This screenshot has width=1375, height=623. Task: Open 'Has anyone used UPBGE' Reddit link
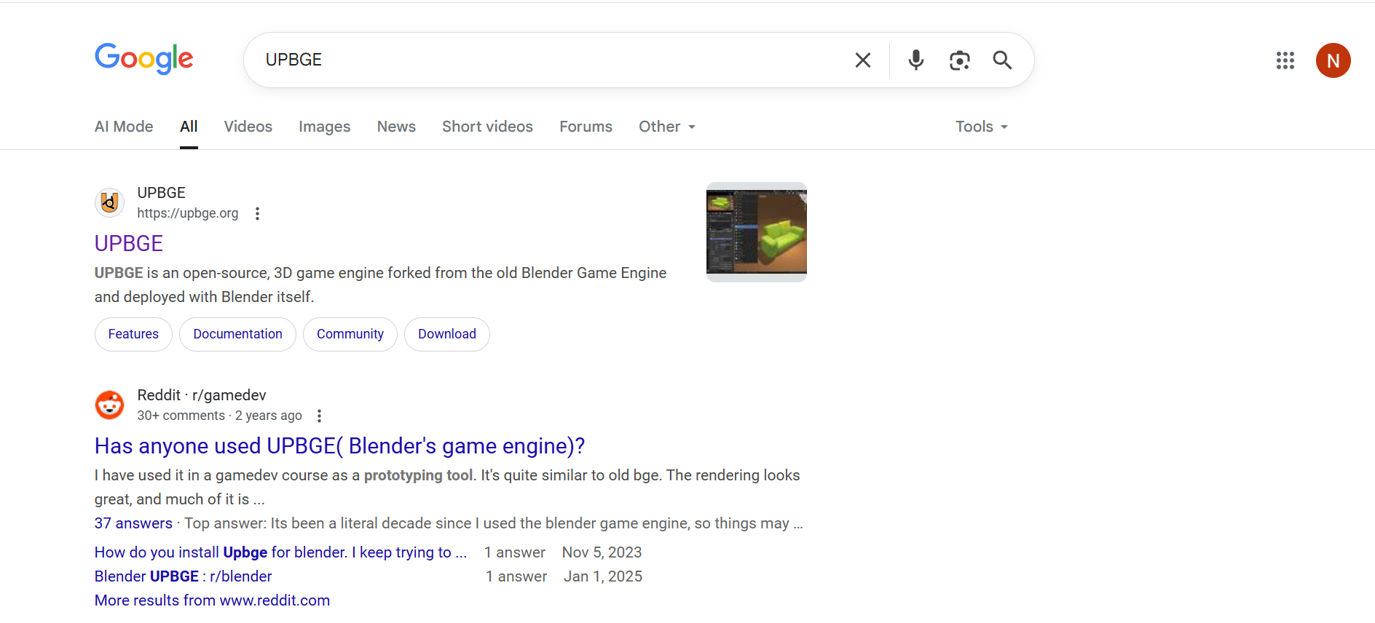(339, 445)
